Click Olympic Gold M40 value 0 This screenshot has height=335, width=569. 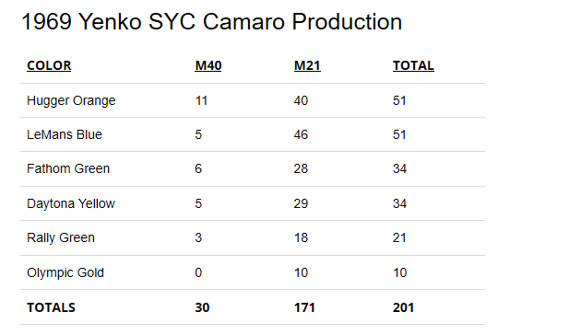pyautogui.click(x=198, y=272)
